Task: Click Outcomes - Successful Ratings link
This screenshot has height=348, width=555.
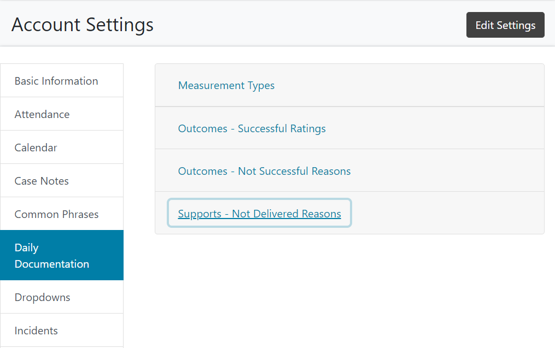Action: click(252, 128)
